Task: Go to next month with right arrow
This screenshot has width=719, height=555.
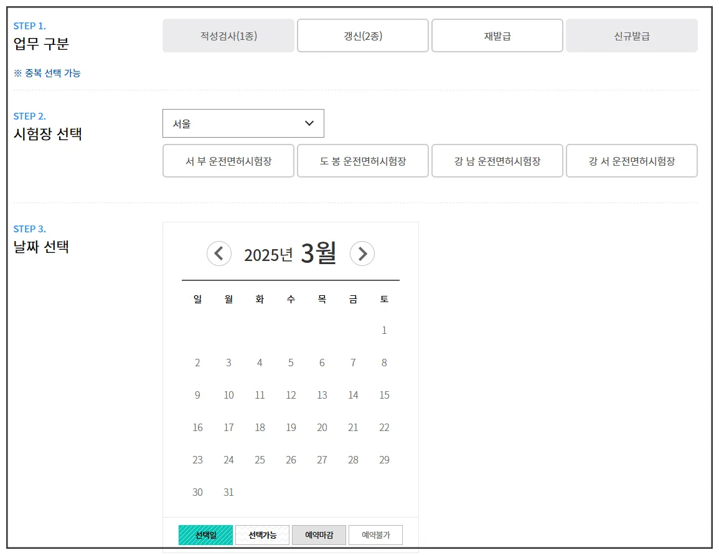Action: (362, 254)
